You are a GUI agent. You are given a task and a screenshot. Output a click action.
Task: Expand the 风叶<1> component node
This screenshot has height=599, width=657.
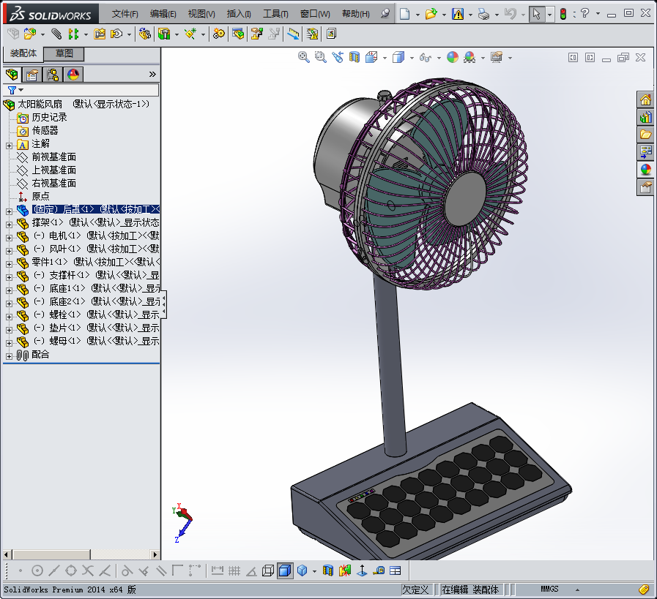click(x=10, y=251)
